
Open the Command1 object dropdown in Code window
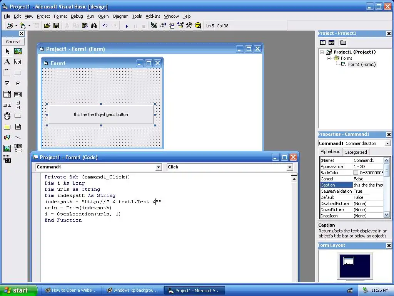(159, 167)
